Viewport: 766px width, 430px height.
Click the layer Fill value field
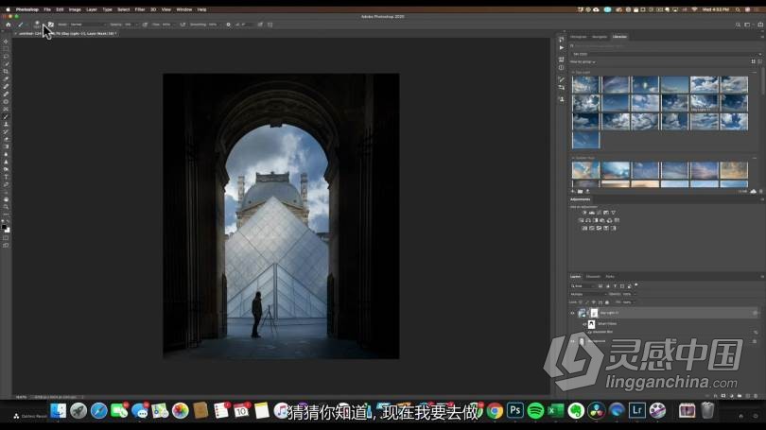pyautogui.click(x=627, y=302)
